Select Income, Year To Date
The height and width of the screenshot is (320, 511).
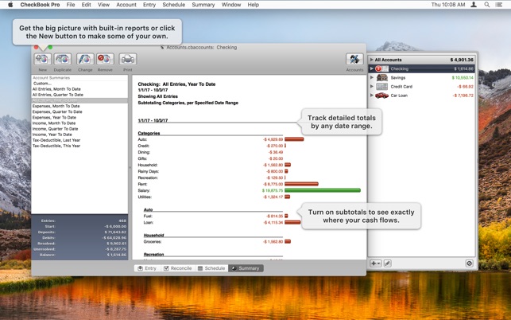[79, 135]
